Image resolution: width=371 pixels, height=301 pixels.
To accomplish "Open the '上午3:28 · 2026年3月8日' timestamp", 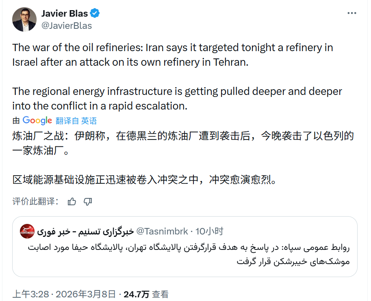I will tap(64, 295).
